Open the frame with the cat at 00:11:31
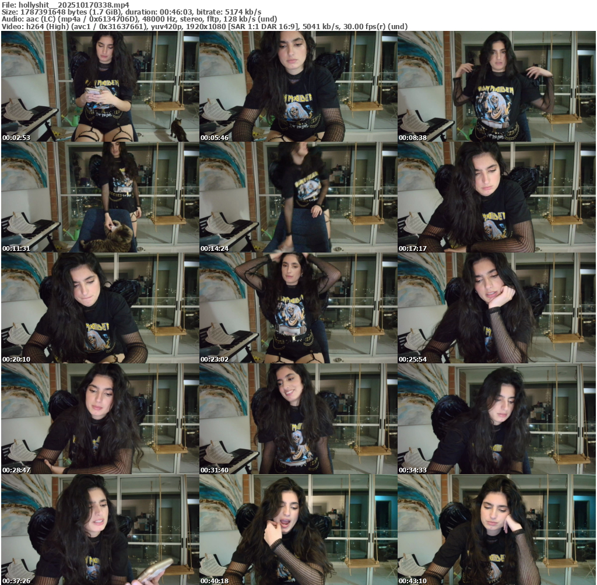Viewport: 597px width, 585px height. (x=100, y=197)
